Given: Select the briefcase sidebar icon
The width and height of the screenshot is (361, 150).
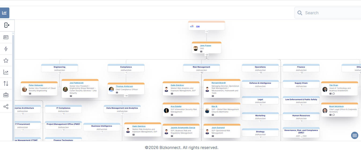Looking at the screenshot, I should point(6,95).
